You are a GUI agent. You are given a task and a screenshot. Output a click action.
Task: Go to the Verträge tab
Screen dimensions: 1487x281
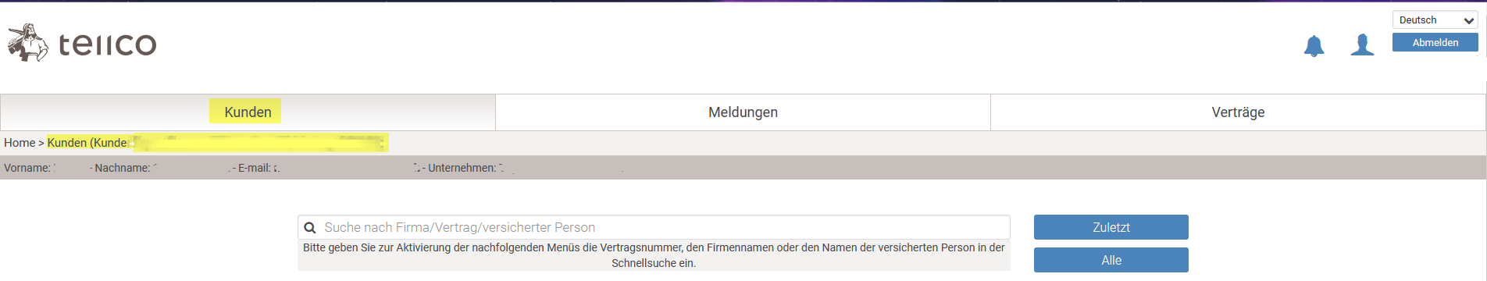tap(1238, 112)
